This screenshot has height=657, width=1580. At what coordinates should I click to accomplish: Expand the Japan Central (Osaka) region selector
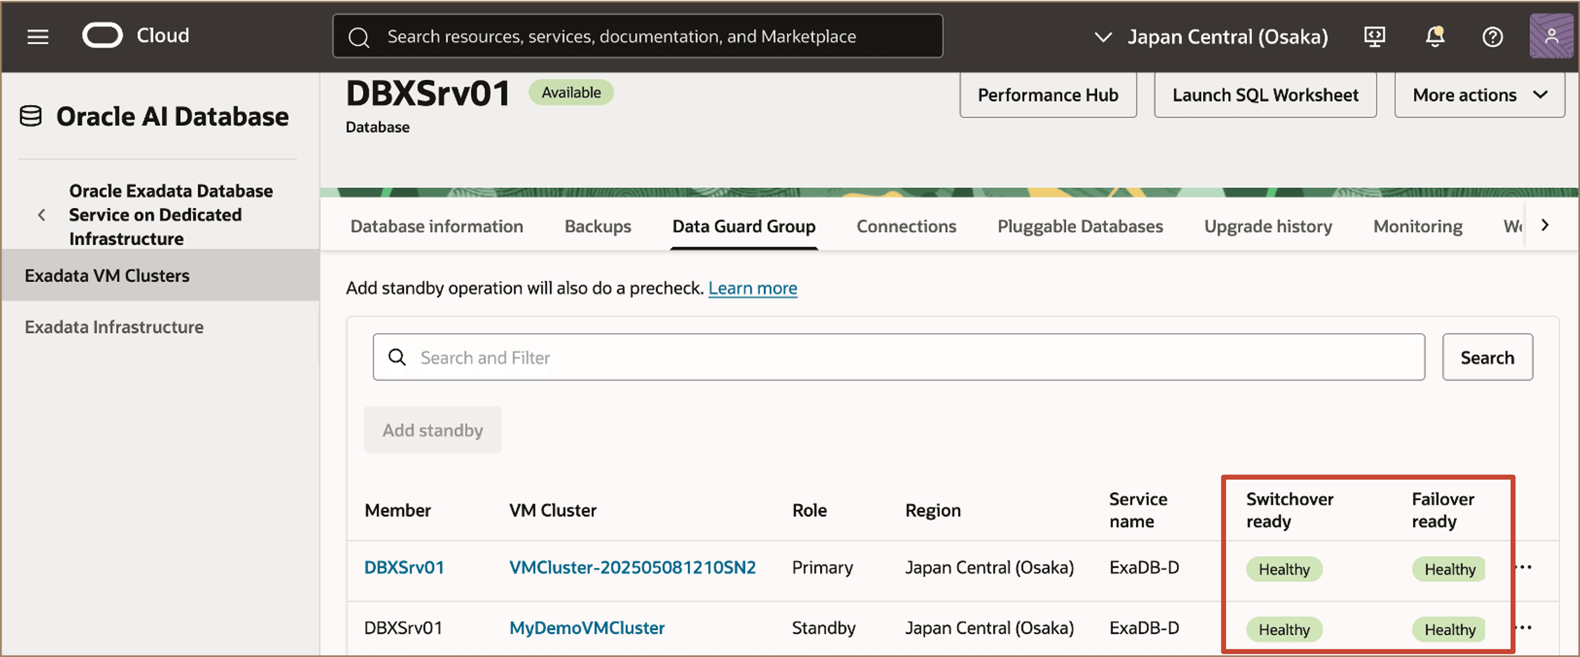[x=1211, y=37]
